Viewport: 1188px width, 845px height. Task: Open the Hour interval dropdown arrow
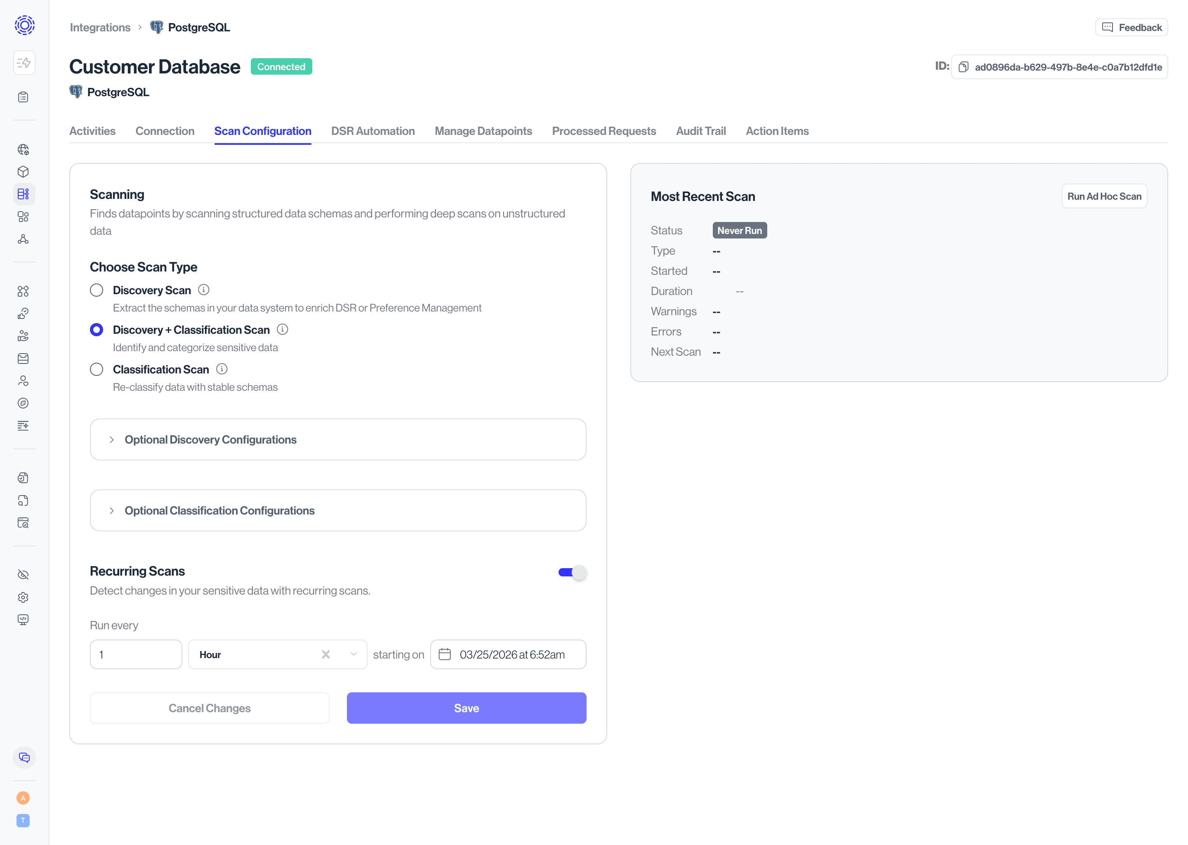pos(354,654)
